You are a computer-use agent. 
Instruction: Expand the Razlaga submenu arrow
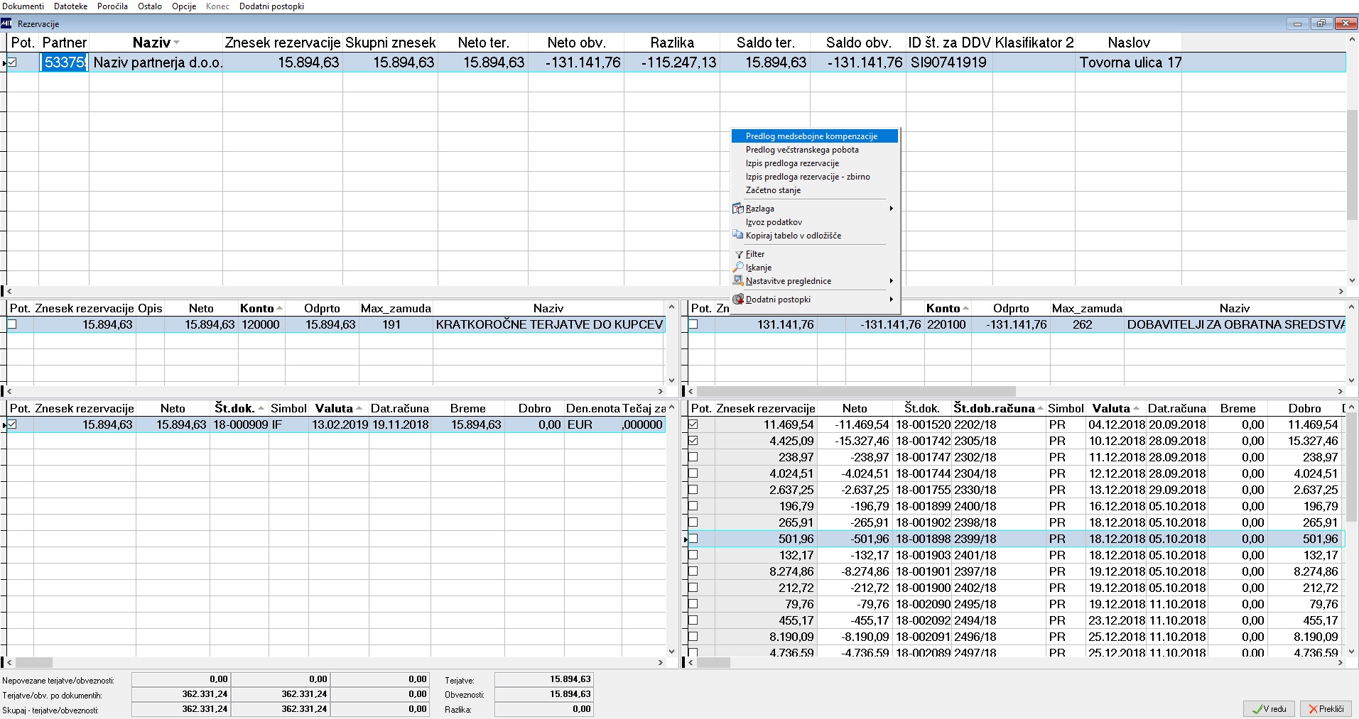tap(891, 209)
